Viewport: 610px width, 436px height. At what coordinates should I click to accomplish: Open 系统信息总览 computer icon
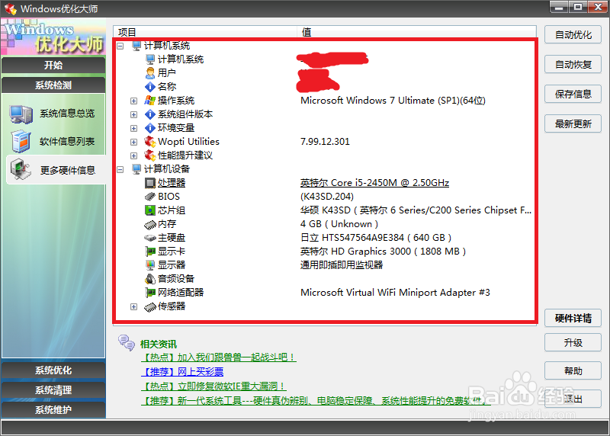21,114
